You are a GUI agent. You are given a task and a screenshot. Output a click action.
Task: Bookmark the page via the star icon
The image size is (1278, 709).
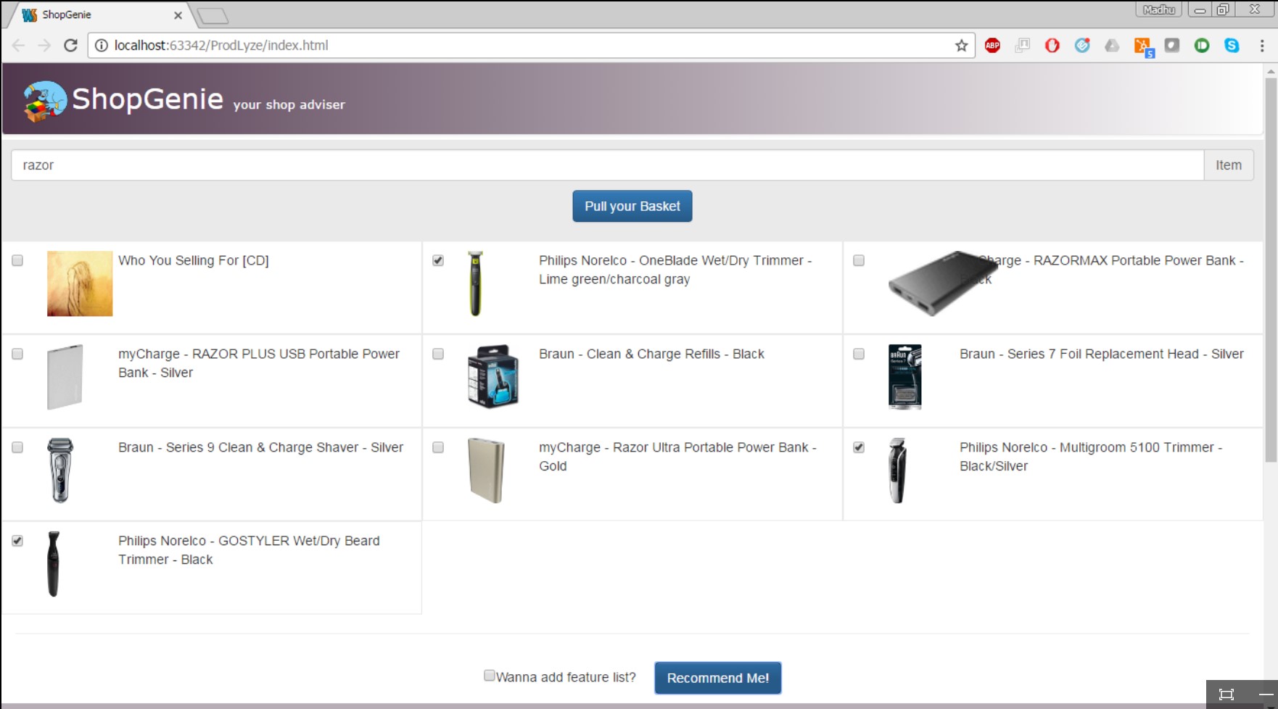point(962,46)
